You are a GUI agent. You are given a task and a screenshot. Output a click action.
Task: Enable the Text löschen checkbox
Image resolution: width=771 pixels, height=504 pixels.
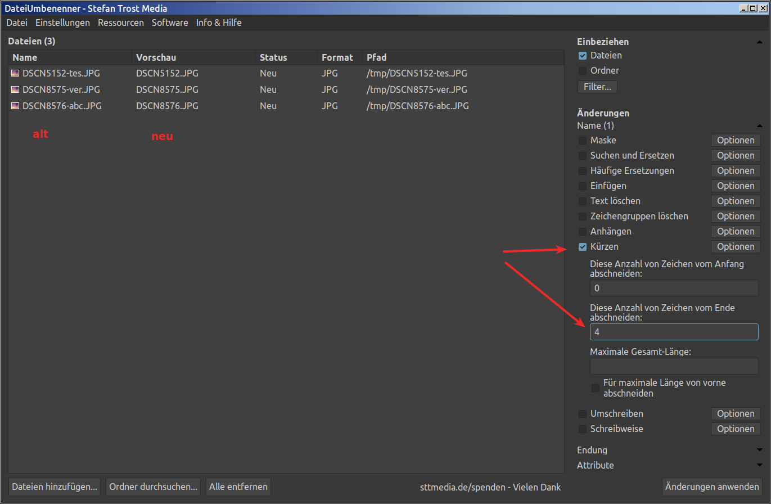(583, 201)
